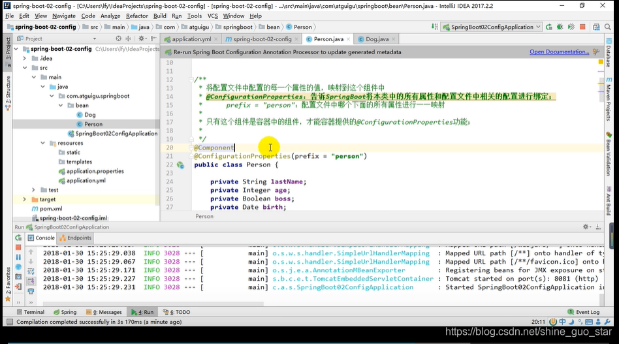
Task: Click Open Documentation link
Action: coord(559,52)
